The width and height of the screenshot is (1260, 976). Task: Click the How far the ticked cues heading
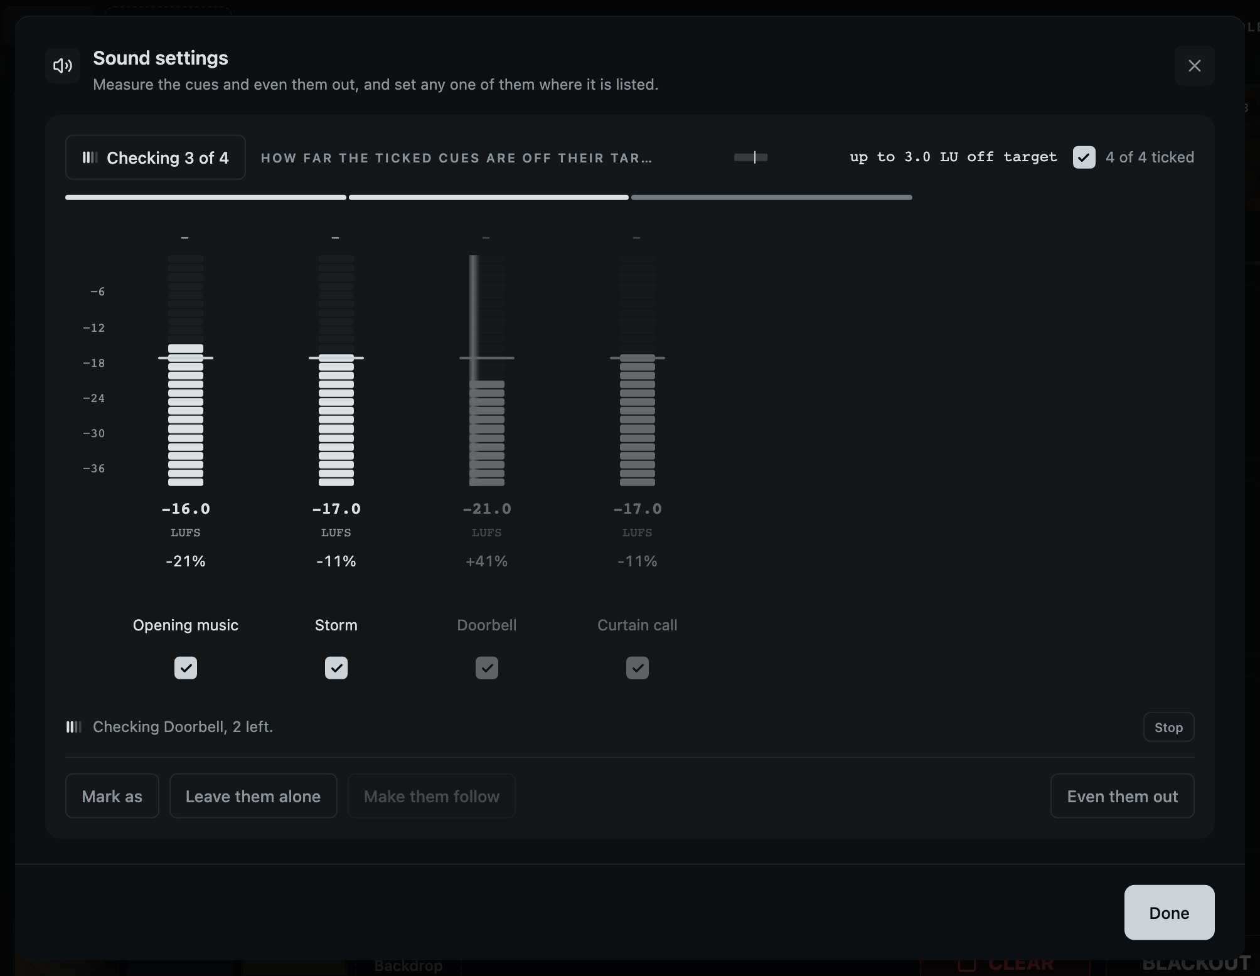click(x=456, y=158)
